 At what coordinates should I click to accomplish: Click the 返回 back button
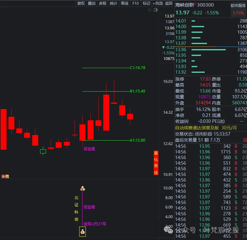(169, 3)
